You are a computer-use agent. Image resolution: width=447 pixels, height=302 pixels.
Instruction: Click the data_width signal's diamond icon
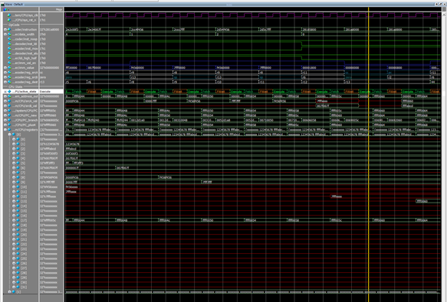coord(9,34)
